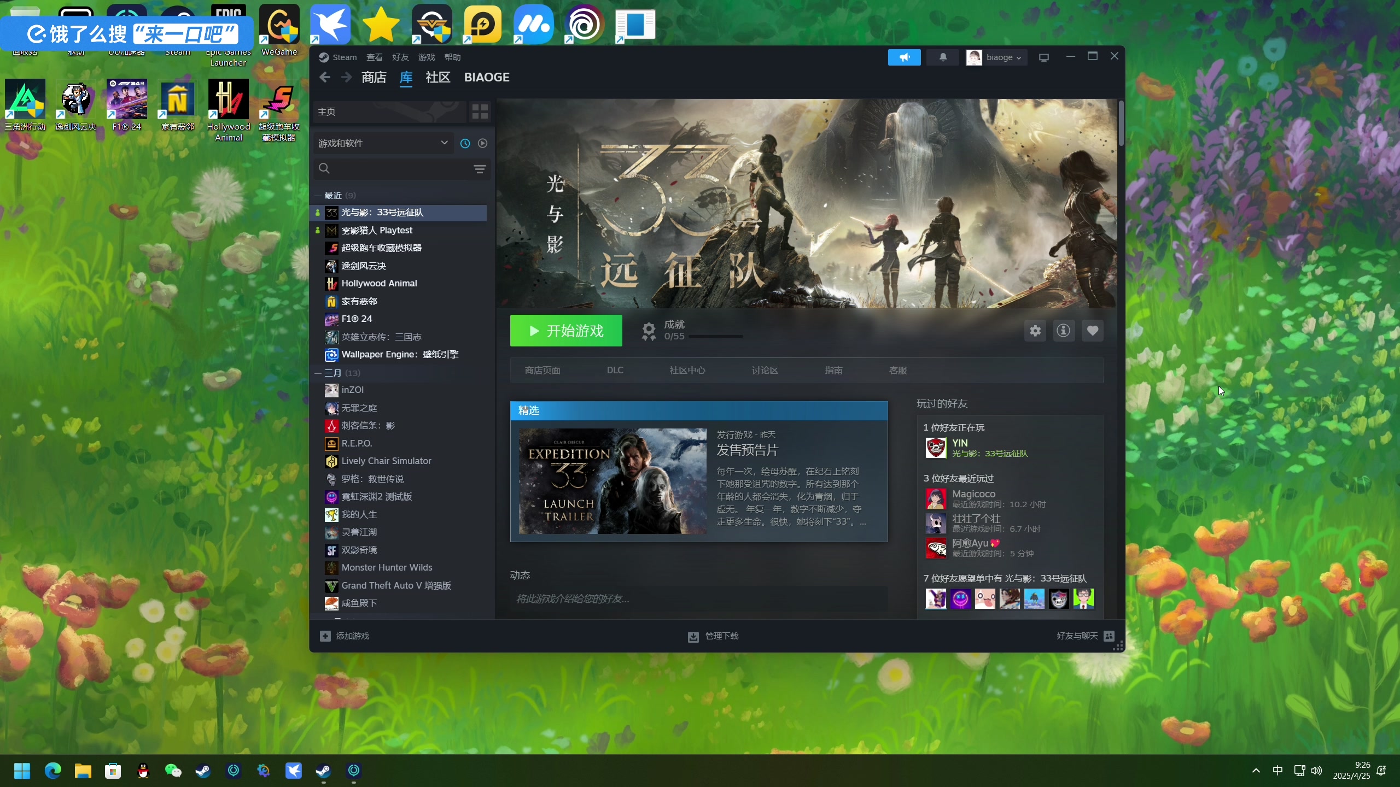Click the 将此游戏介绍给您的好友 input
Image resolution: width=1400 pixels, height=787 pixels.
click(x=698, y=599)
